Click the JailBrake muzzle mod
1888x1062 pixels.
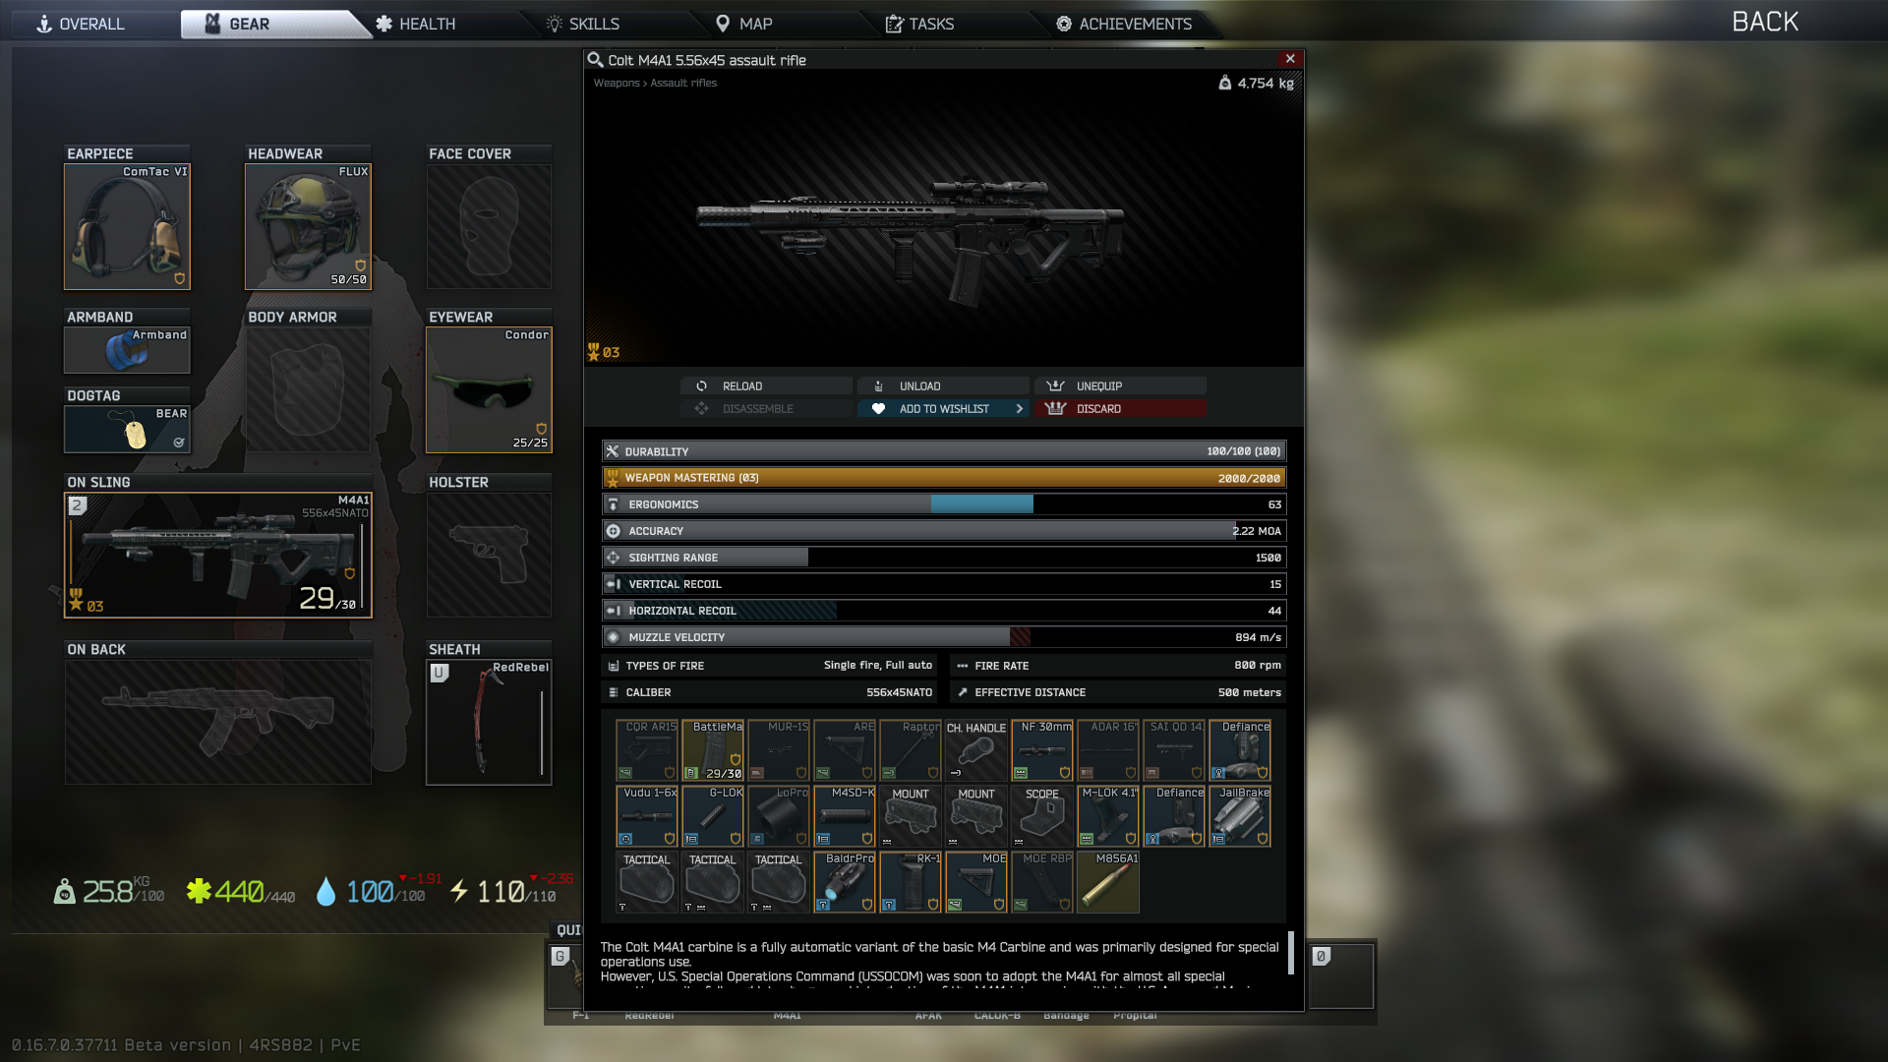[1240, 816]
